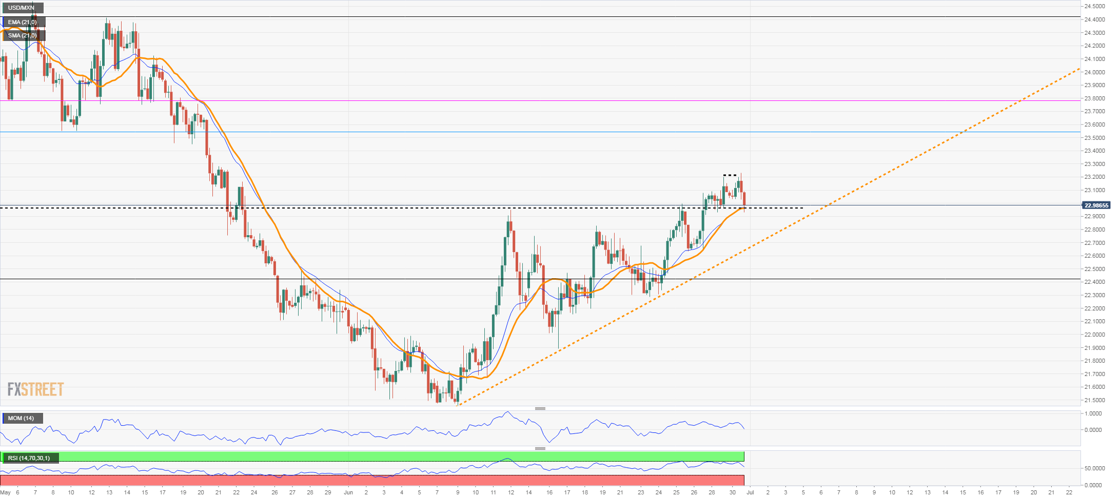Click the 23 date axis label
This screenshot has height=499, width=1120.
pos(641,493)
